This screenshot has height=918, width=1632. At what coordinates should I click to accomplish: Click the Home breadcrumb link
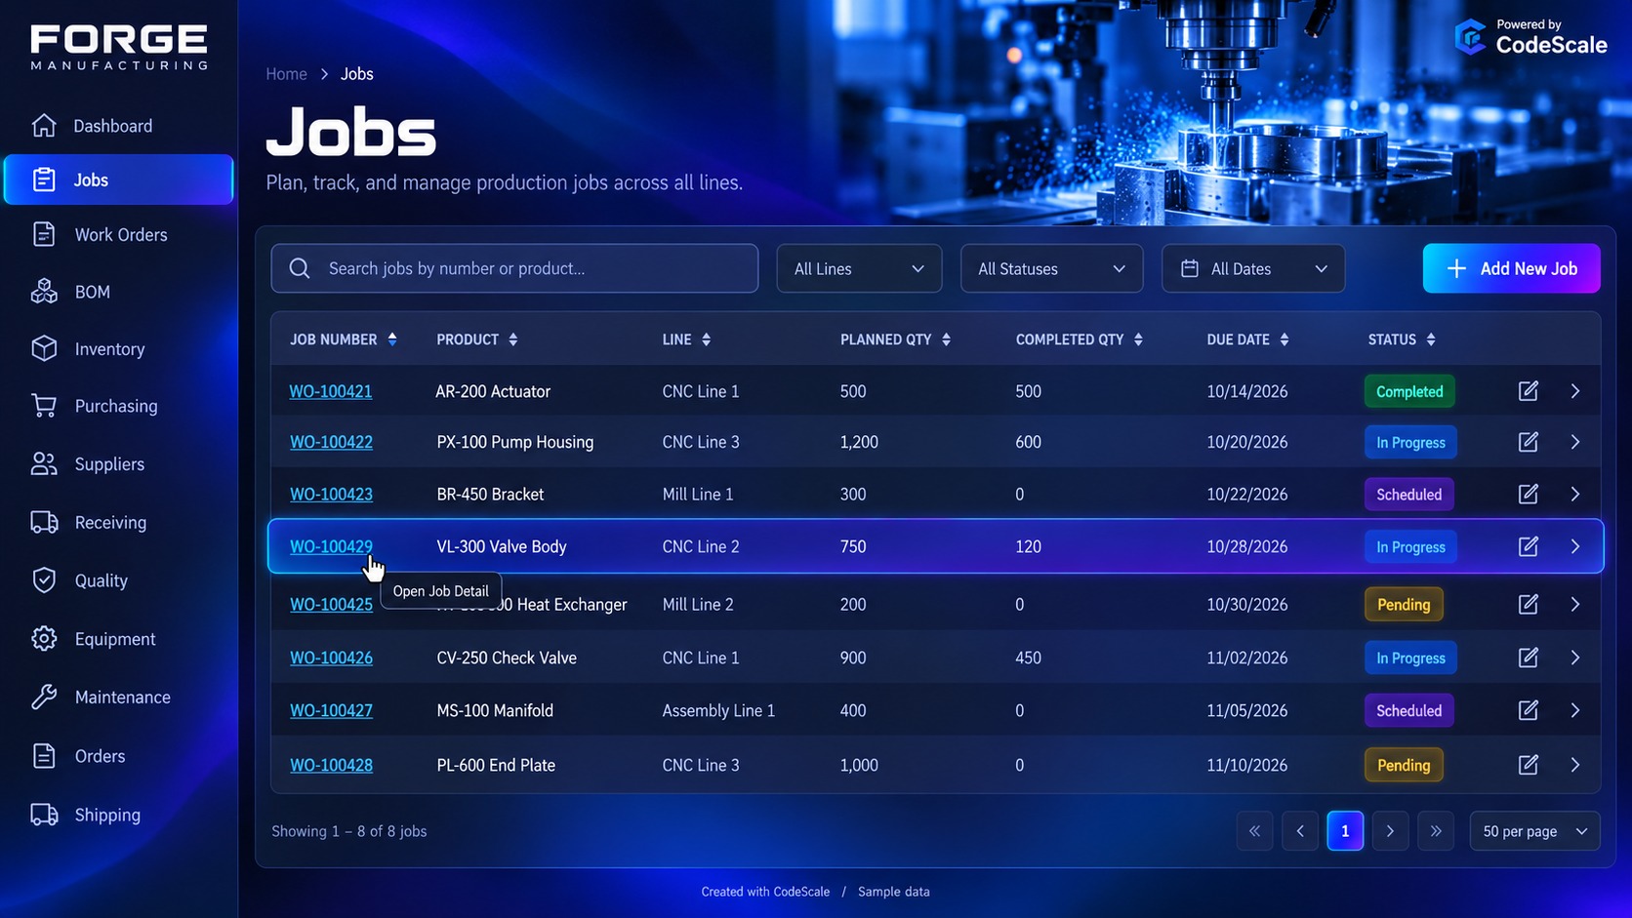[x=286, y=74]
